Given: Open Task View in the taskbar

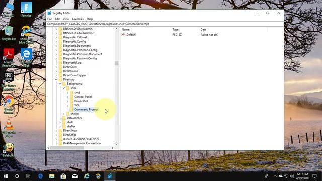Looking at the screenshot, I should [x=28, y=176].
